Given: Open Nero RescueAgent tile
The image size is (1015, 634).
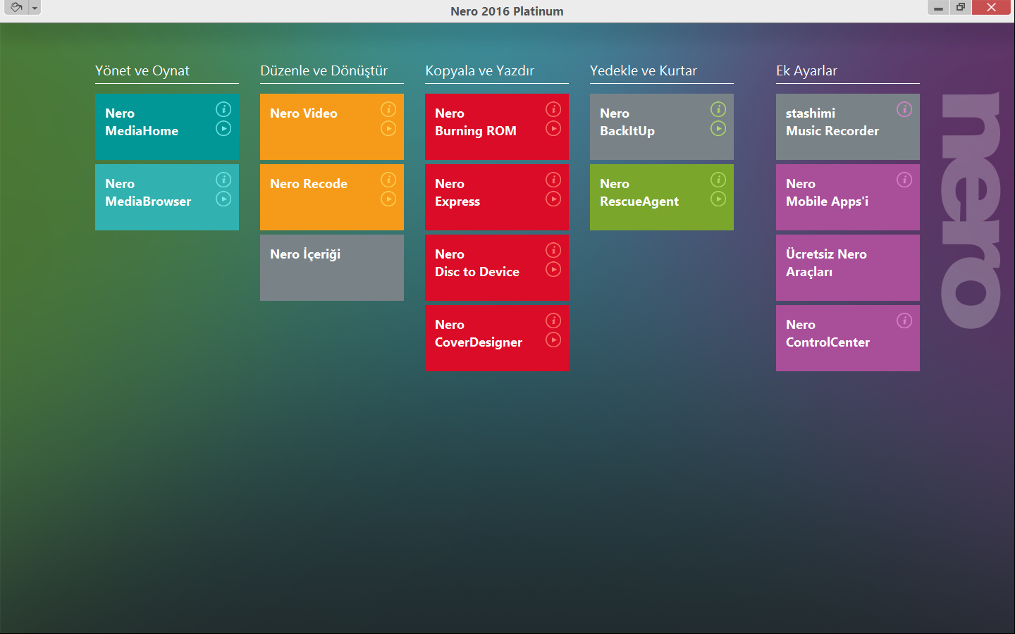Looking at the screenshot, I should pyautogui.click(x=662, y=197).
